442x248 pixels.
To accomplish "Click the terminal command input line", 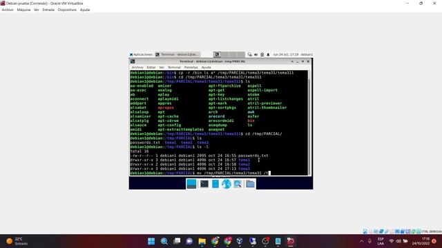I will (219, 173).
